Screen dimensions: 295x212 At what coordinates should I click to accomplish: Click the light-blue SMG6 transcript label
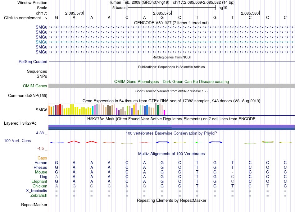[41, 42]
